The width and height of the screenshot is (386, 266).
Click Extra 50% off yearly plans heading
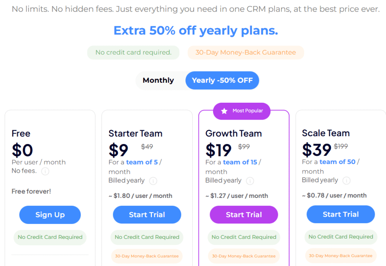click(196, 31)
